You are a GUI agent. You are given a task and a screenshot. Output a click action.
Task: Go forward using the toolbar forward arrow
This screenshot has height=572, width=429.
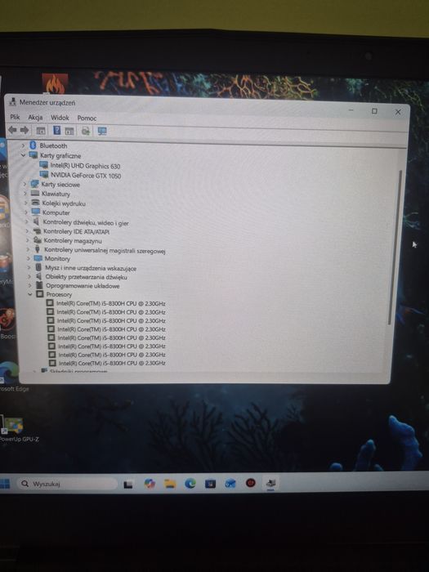coord(25,130)
